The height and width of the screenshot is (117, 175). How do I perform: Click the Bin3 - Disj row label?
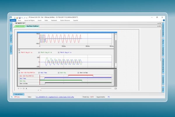point(22,81)
